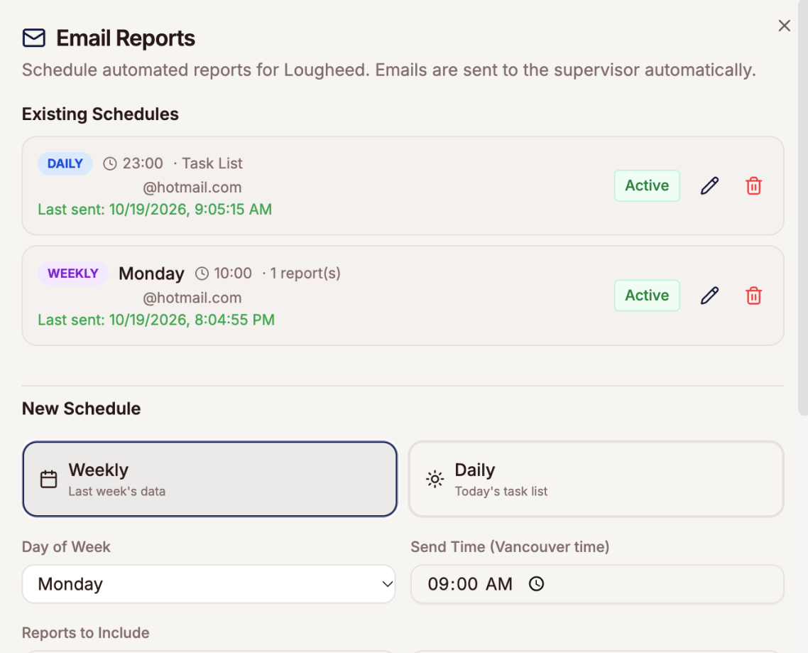Click the Reports to Include label
808x653 pixels.
click(x=85, y=633)
